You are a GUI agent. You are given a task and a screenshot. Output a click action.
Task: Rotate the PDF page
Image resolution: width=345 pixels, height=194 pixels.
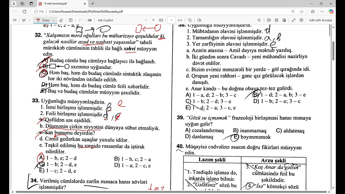190,20
